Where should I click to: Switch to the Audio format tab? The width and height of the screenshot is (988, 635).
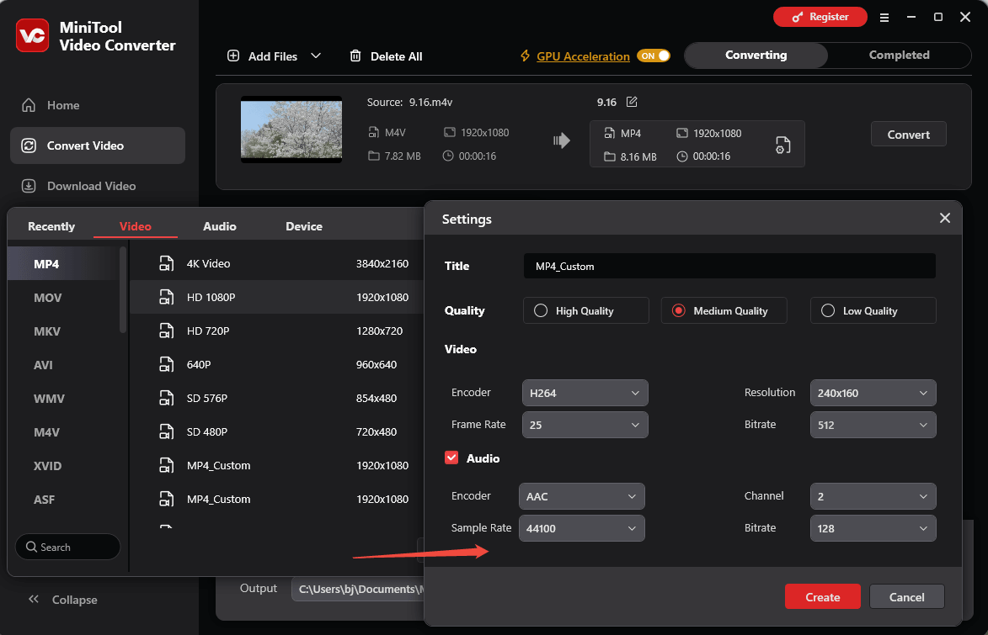[219, 226]
